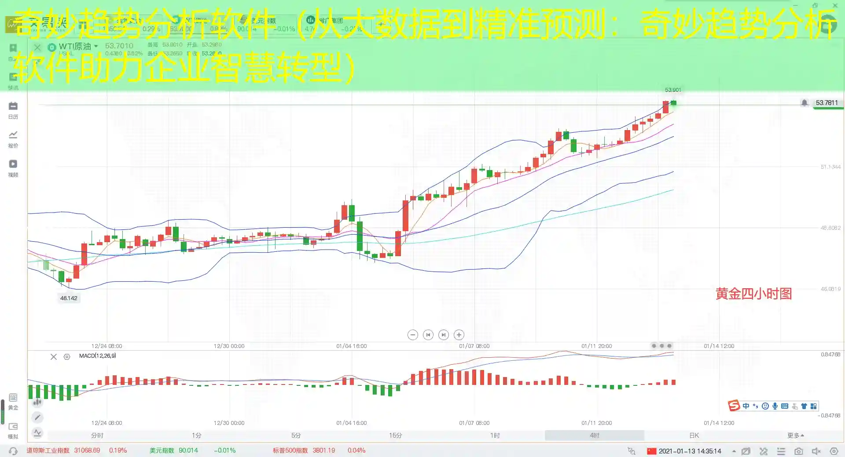Screen dimensions: 845x457
Task: Click the Sogou voice microphone icon
Action: (775, 406)
